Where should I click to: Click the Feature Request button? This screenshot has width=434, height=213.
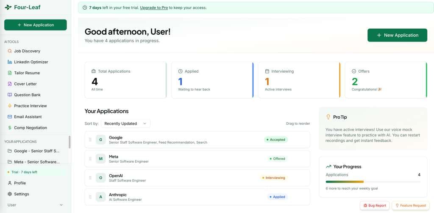point(410,205)
